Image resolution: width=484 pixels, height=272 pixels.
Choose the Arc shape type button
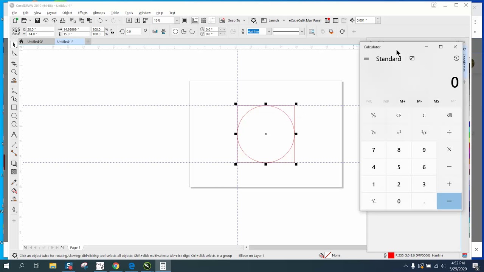pyautogui.click(x=192, y=32)
